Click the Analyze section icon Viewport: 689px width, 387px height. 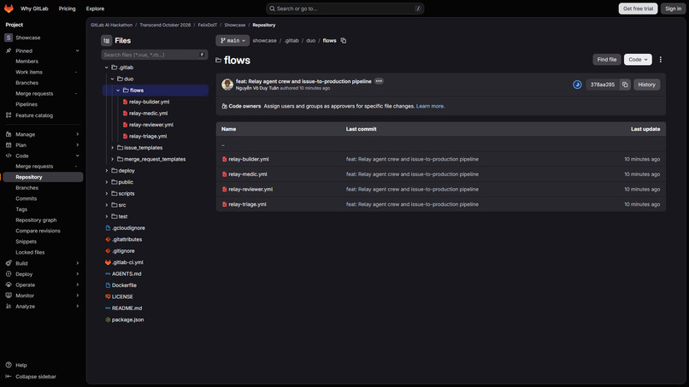(9, 306)
